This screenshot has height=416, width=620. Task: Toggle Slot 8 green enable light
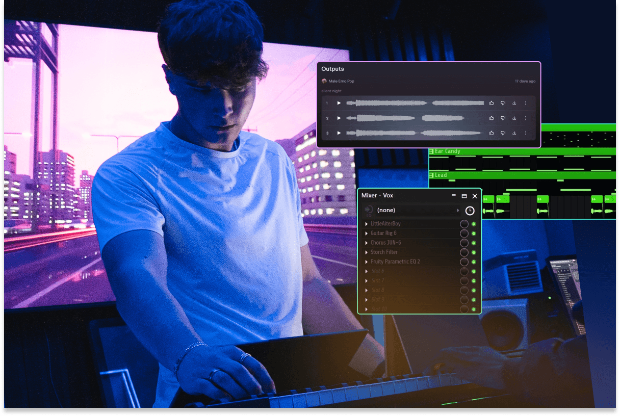pos(474,290)
